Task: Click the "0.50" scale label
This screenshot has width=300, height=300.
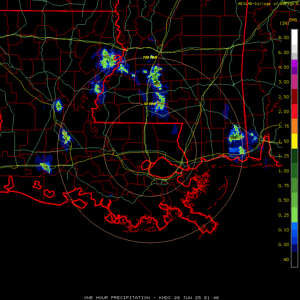Action: click(x=284, y=200)
